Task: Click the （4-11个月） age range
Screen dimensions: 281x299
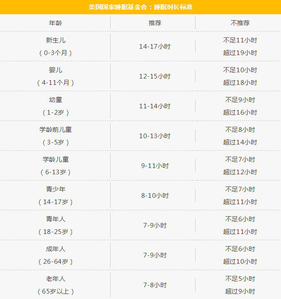Action: pos(55,83)
